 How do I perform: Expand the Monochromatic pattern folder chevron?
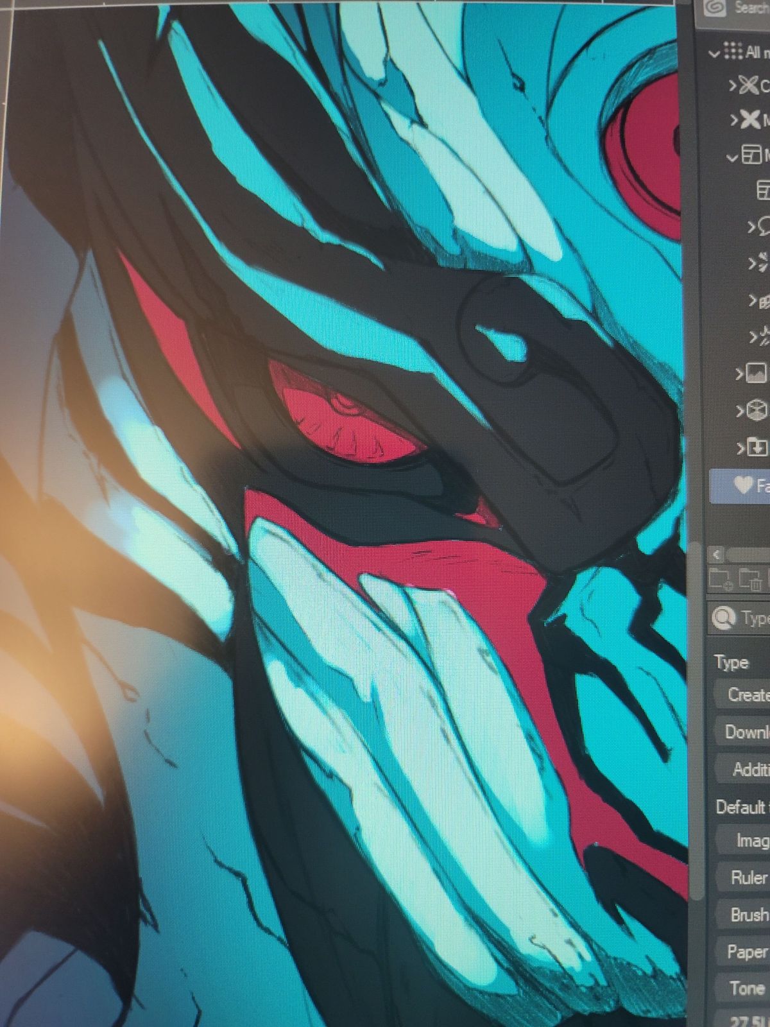(x=733, y=120)
